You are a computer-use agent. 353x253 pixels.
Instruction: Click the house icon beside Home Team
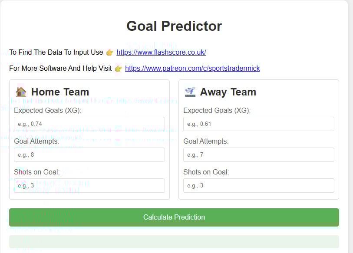click(x=21, y=92)
